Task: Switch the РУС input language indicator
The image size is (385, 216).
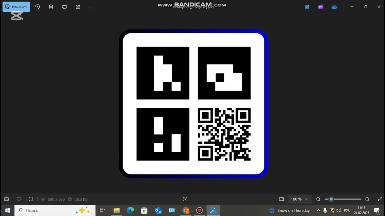Action: pyautogui.click(x=347, y=210)
